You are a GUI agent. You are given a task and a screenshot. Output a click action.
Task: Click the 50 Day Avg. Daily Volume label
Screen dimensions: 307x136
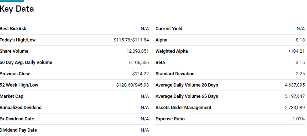[26, 63]
